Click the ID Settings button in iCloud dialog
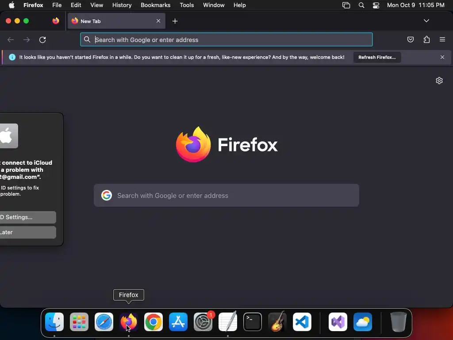The width and height of the screenshot is (453, 340). (x=28, y=217)
